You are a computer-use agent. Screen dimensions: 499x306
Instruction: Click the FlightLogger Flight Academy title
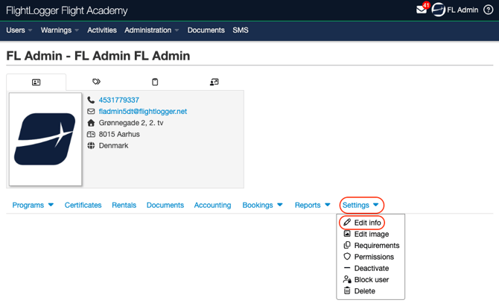[x=67, y=10]
